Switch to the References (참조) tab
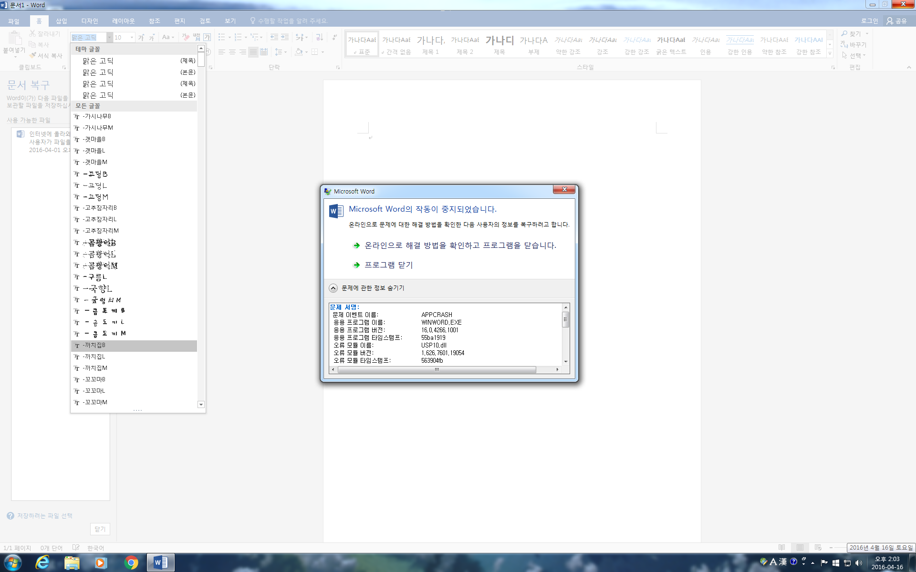916x572 pixels. (x=154, y=21)
